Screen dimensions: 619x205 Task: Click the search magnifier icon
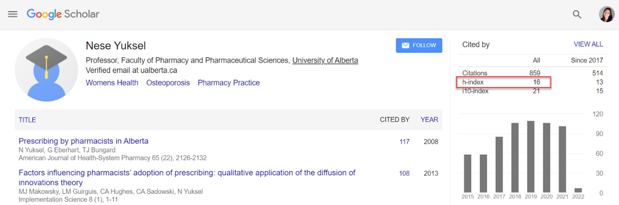click(x=577, y=14)
